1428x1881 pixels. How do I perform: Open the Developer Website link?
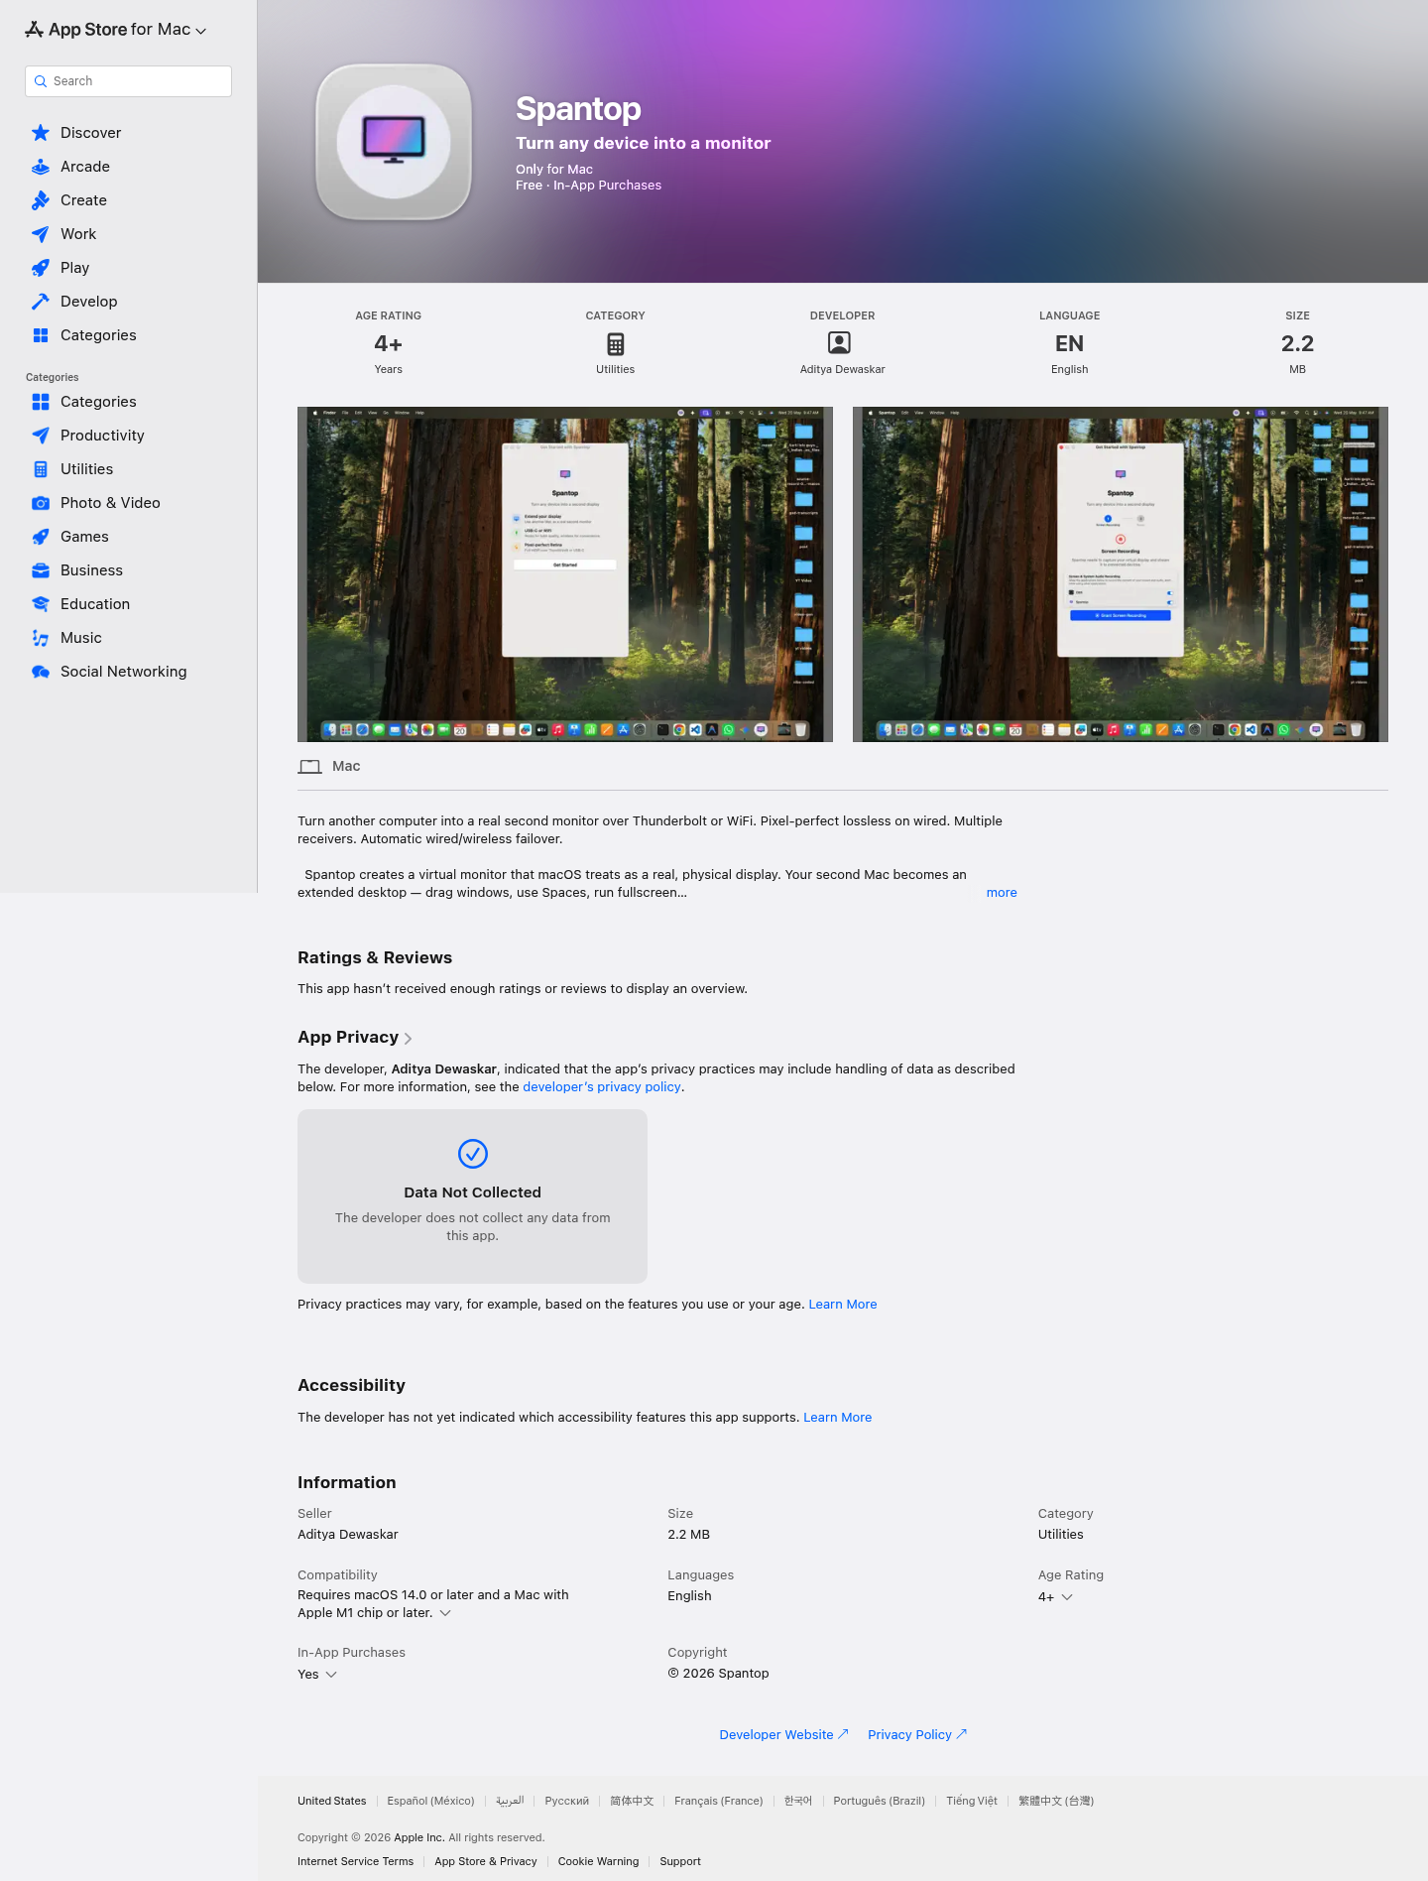tap(783, 1735)
